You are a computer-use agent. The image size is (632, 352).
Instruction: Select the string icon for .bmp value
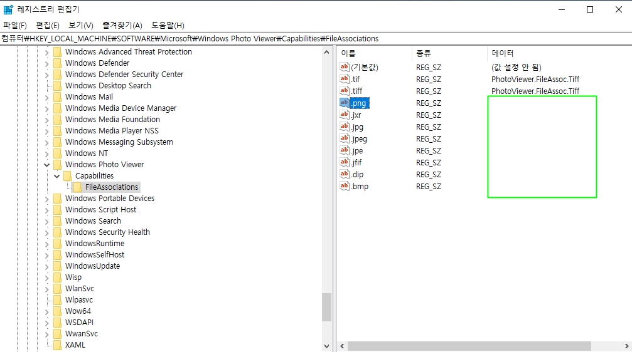pyautogui.click(x=344, y=186)
